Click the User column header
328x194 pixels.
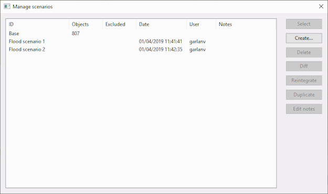(x=201, y=24)
